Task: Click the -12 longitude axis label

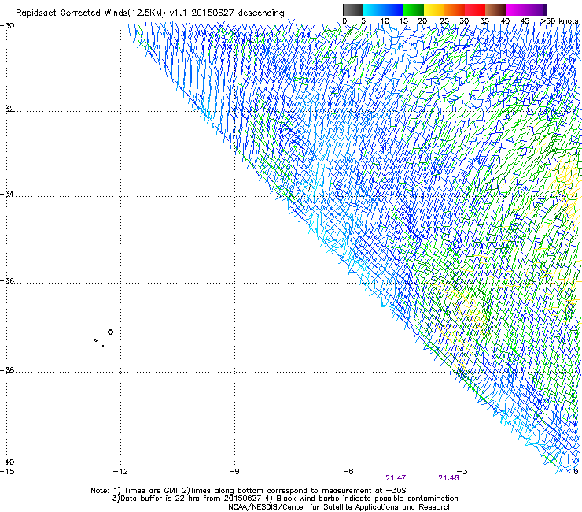Action: (120, 472)
